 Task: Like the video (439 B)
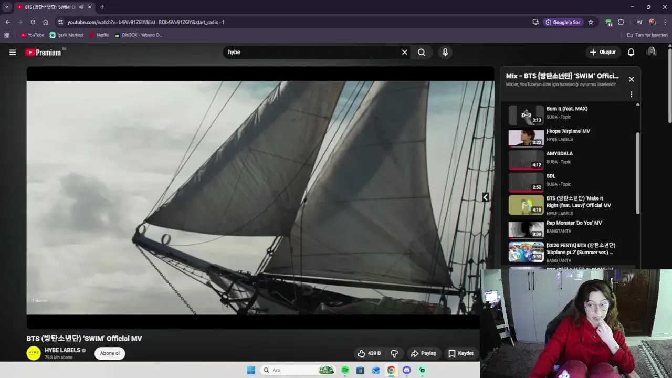369,353
